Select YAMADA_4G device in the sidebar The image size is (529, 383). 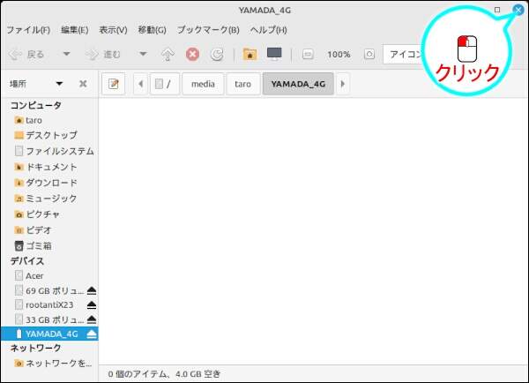(48, 334)
